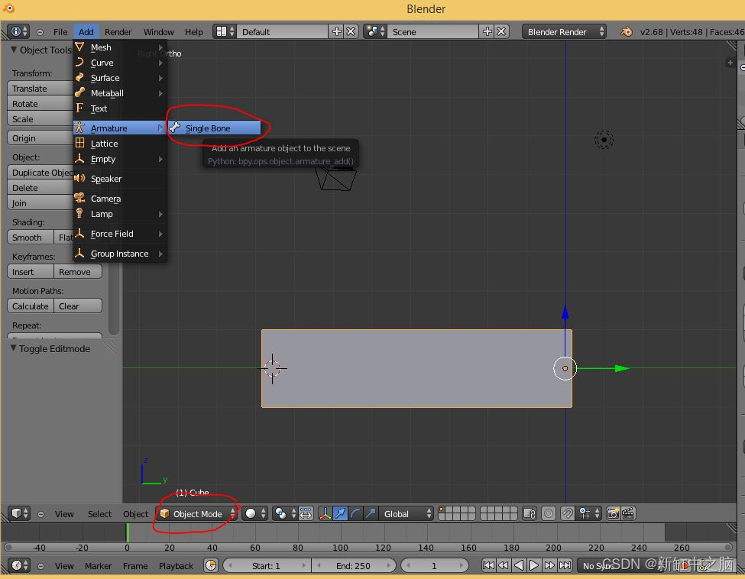Collapse the Info header menus toggle

pyautogui.click(x=40, y=32)
